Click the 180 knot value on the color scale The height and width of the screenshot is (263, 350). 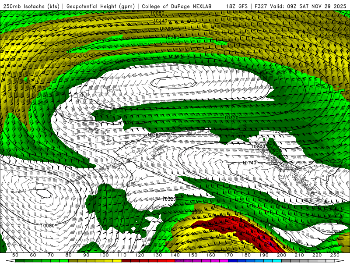tap(246, 255)
